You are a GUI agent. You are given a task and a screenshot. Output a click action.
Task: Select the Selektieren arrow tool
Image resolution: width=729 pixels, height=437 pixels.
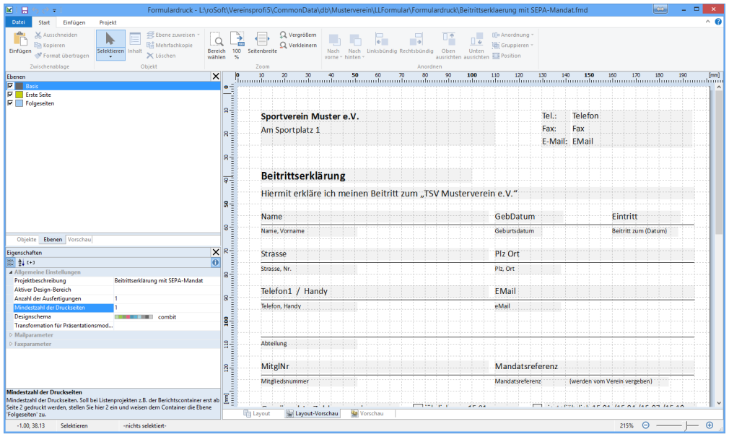tap(110, 40)
